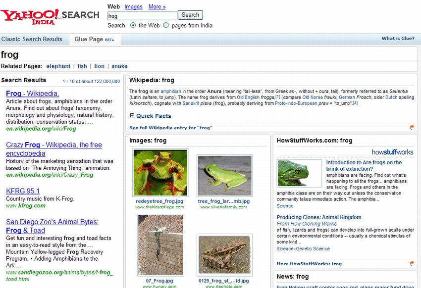Open 'What is Glue?' link

click(x=398, y=38)
